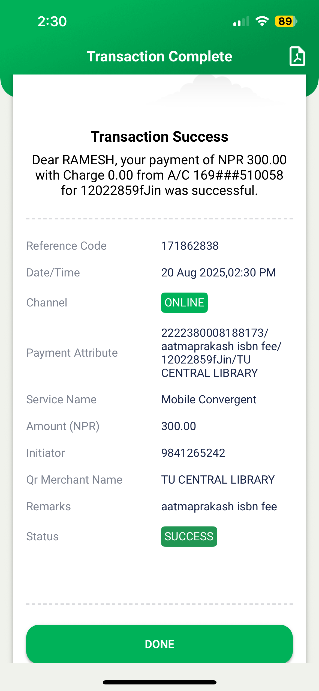Tap the ONLINE channel badge
Image resolution: width=319 pixels, height=691 pixels.
point(184,303)
